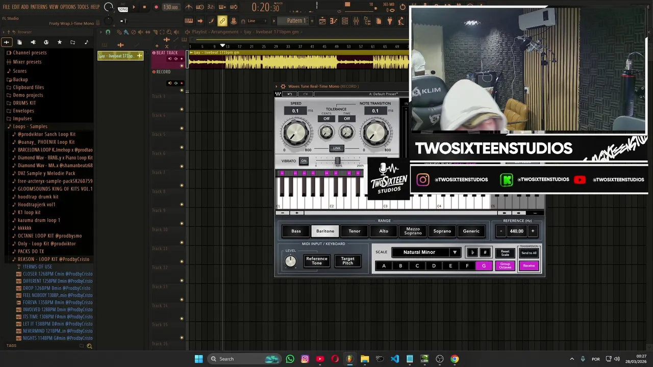Open the Piano roll view icon
The width and height of the screenshot is (653, 367).
coord(334,21)
